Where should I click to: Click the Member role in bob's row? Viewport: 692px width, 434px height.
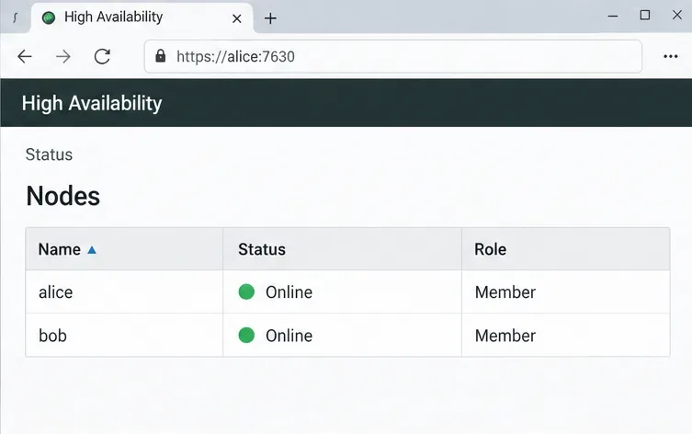coord(505,336)
